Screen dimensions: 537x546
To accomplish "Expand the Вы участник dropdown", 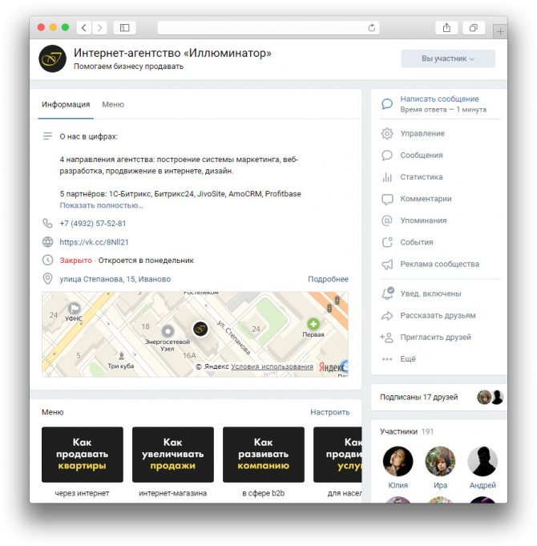I will (447, 59).
